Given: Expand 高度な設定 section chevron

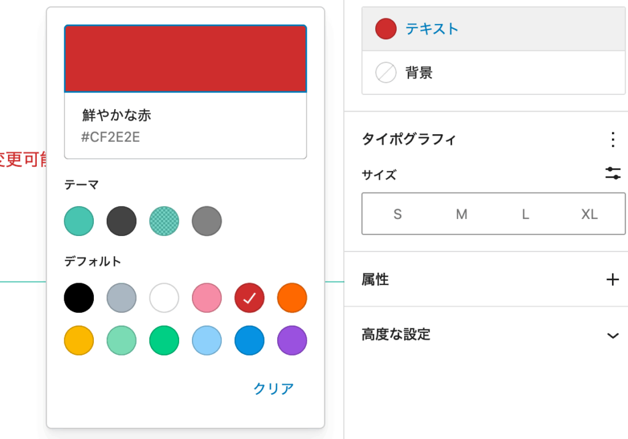Looking at the screenshot, I should point(612,335).
